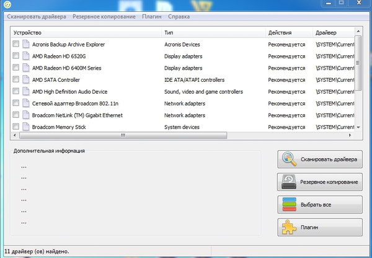Click the vertical scrollbar down arrow in device list
Screen dimensions: 372x258
(358, 128)
